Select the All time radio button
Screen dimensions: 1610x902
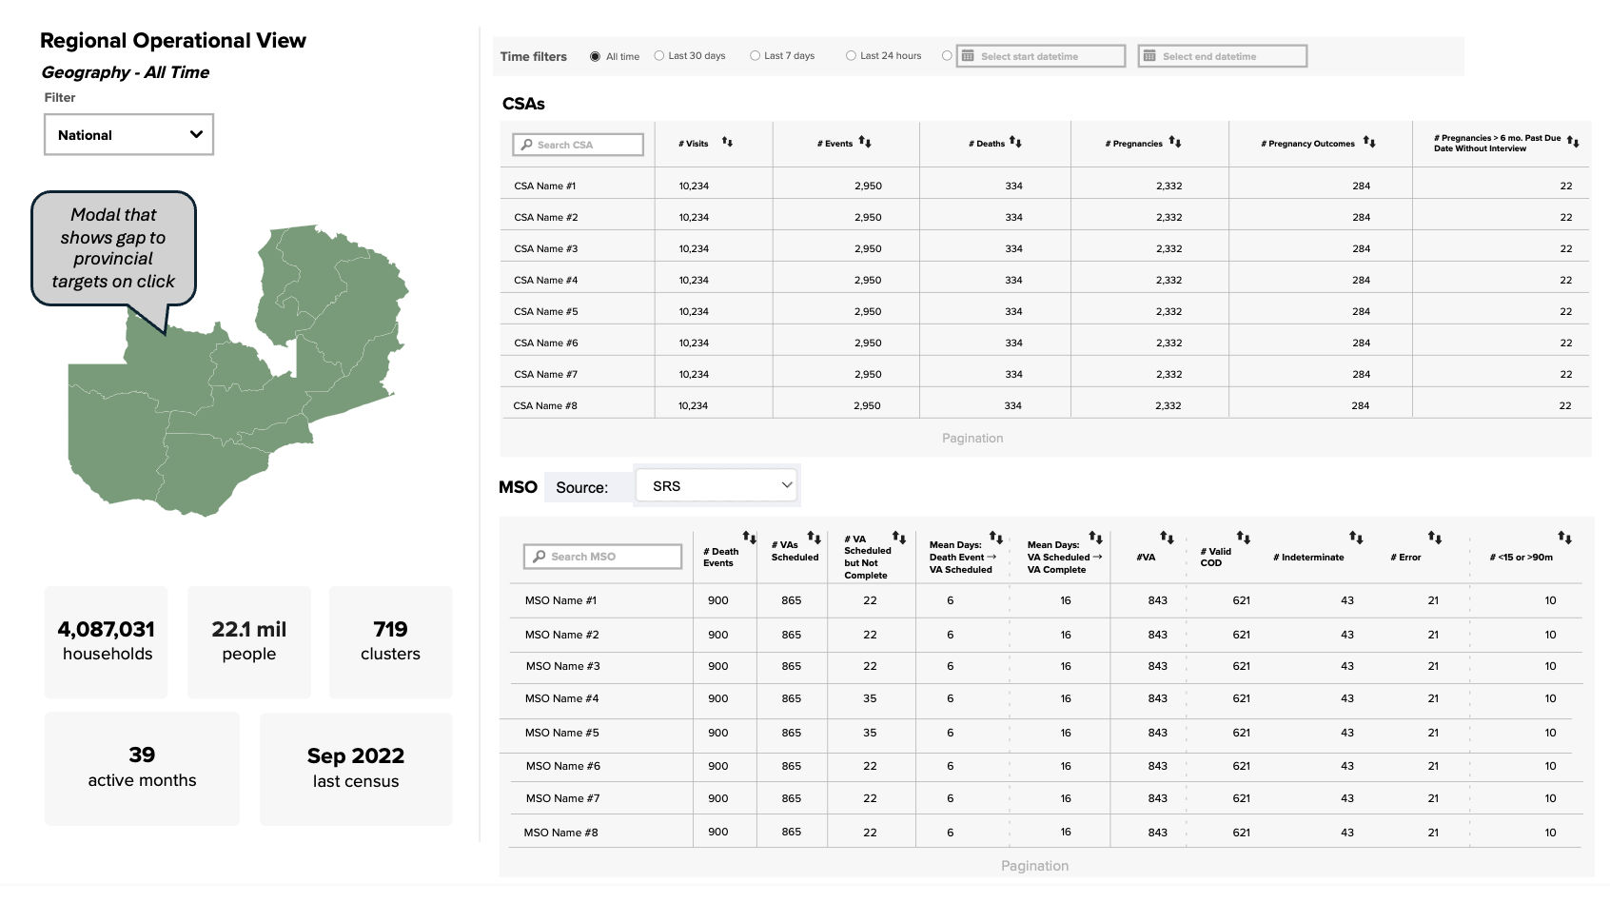coord(596,56)
